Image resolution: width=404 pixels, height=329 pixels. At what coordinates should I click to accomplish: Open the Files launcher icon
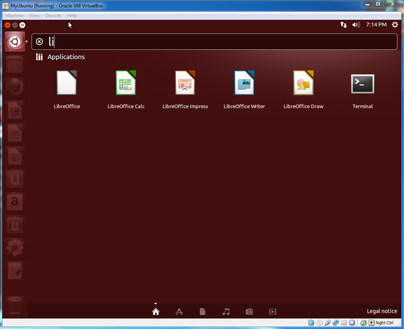pyautogui.click(x=15, y=65)
